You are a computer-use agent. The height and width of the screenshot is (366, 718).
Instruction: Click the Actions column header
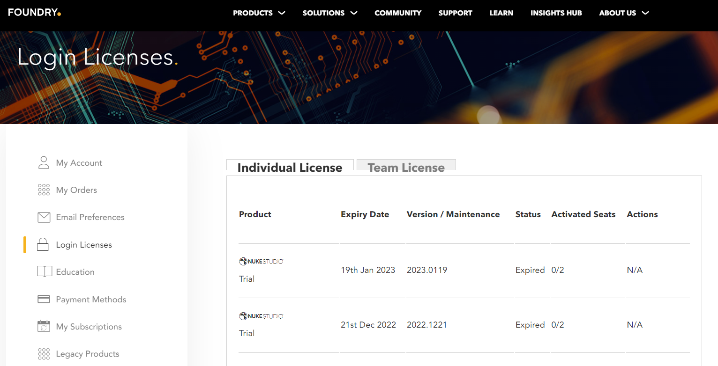point(642,214)
